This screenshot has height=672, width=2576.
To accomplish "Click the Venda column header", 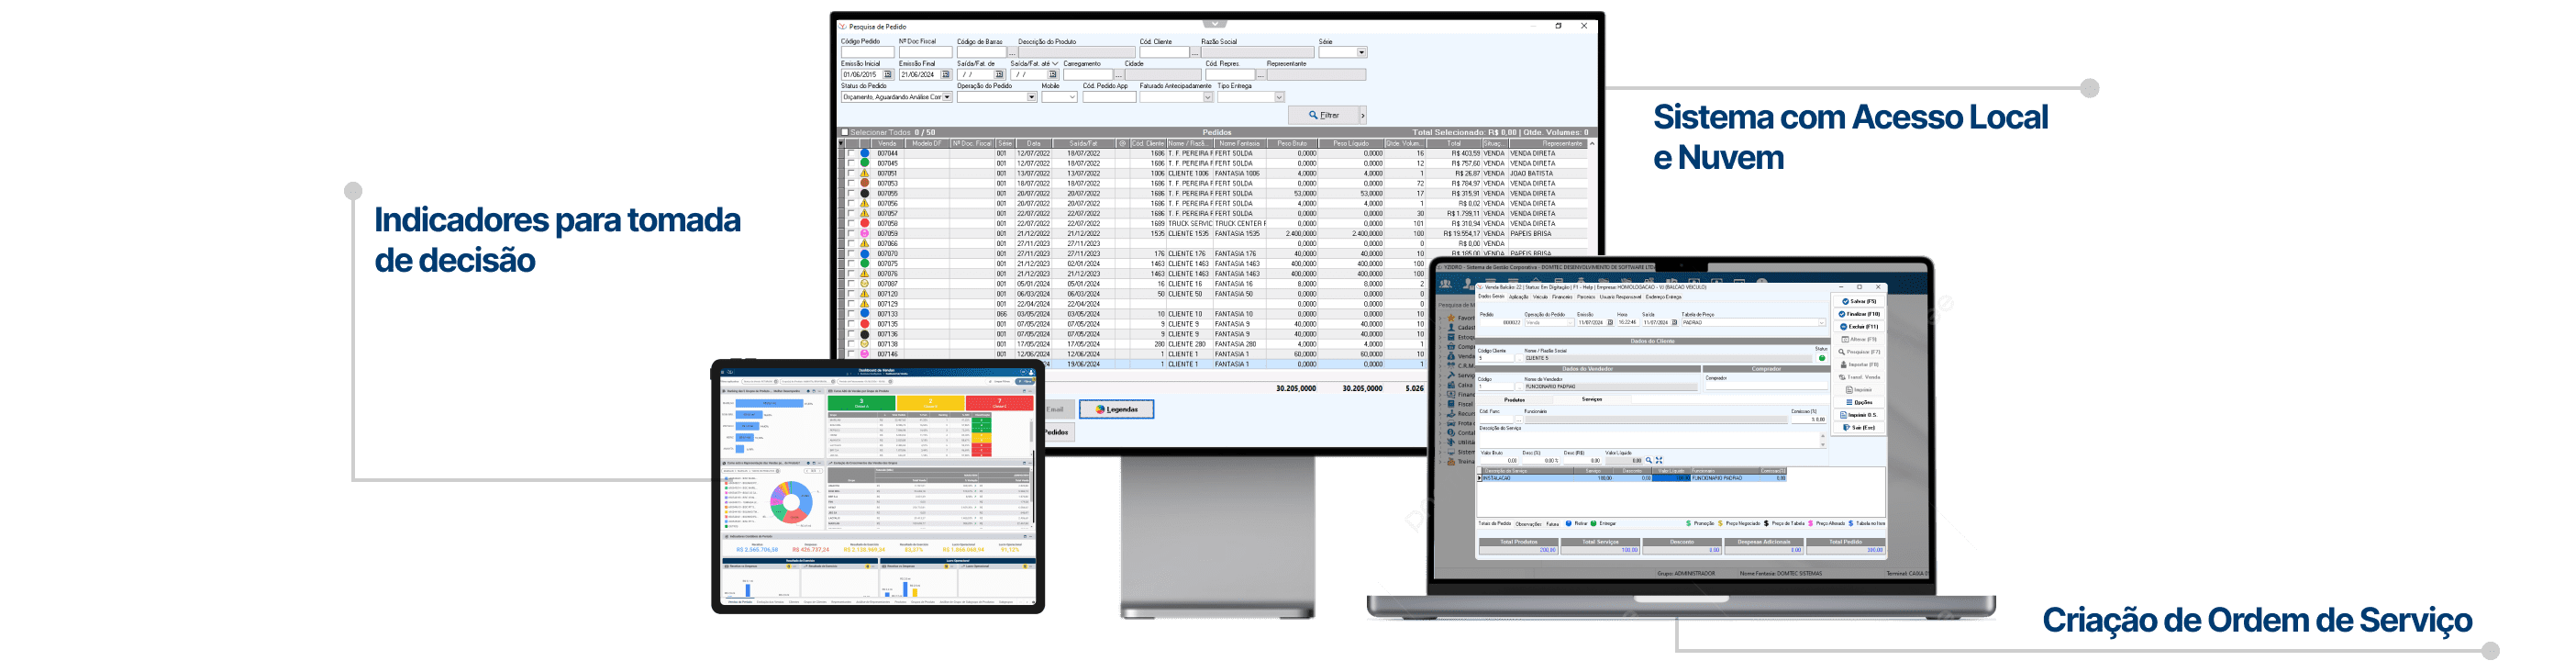I will (x=887, y=143).
